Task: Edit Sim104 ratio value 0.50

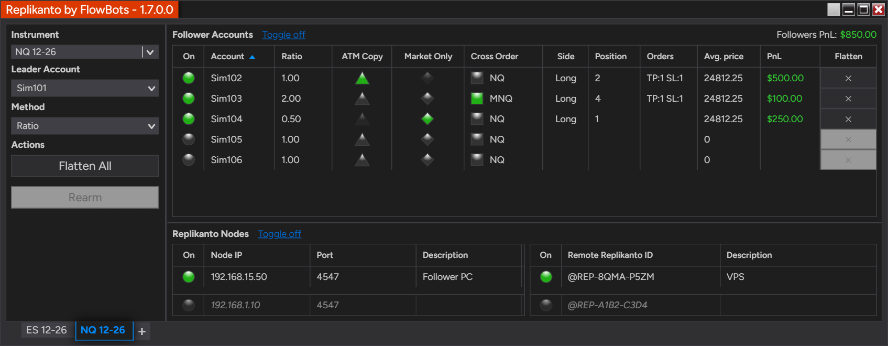Action: (291, 119)
